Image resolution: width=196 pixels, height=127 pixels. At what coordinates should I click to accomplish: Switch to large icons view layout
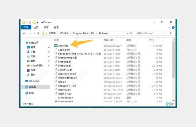coord(172,104)
